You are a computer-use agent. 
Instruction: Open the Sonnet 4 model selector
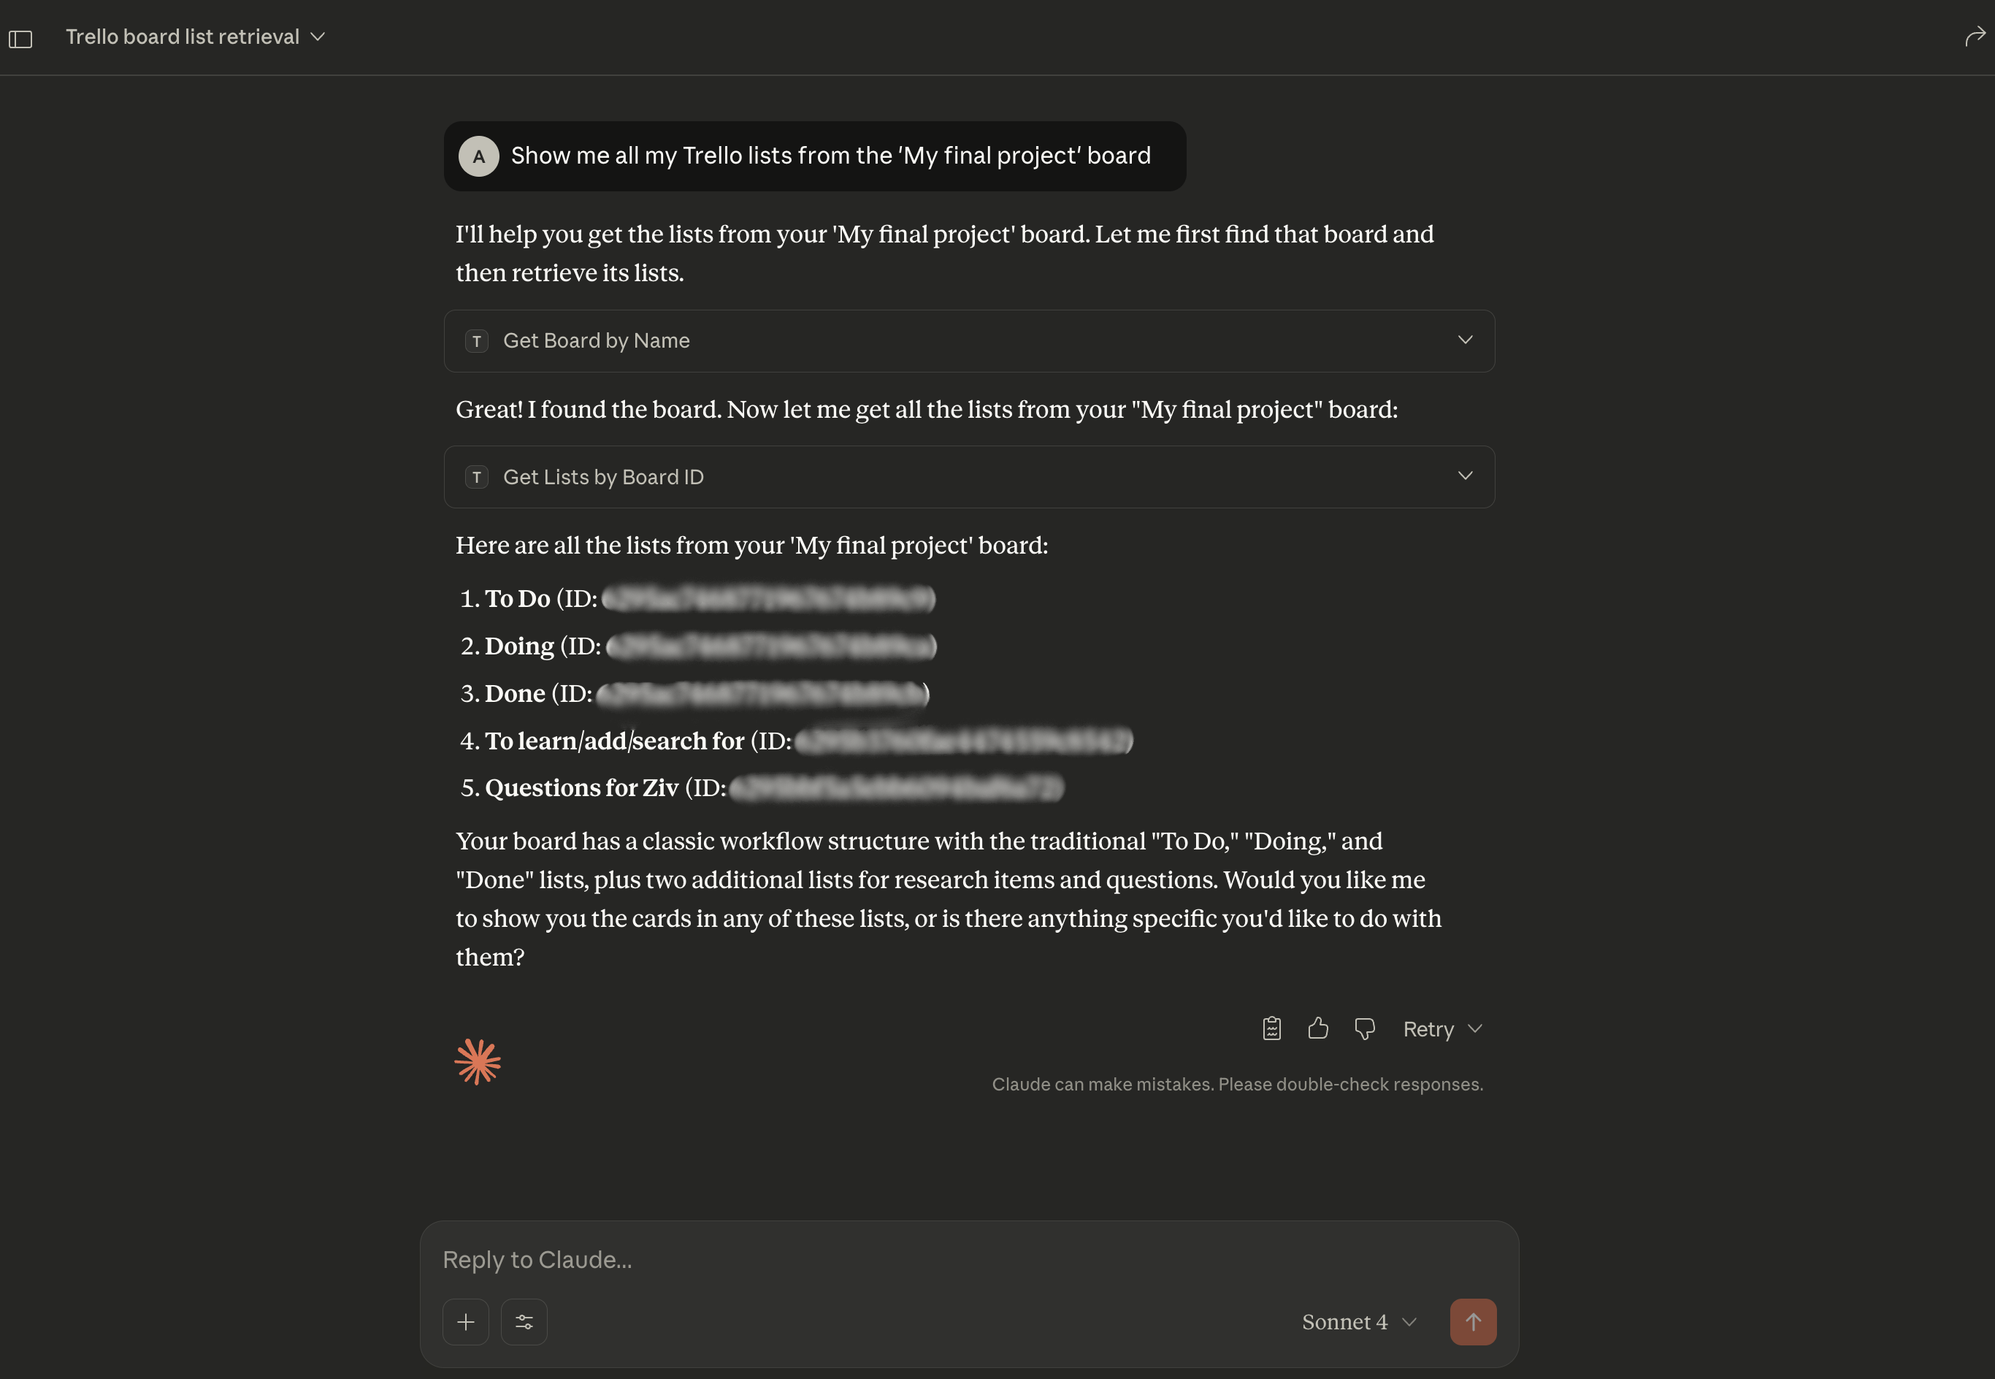pos(1358,1322)
